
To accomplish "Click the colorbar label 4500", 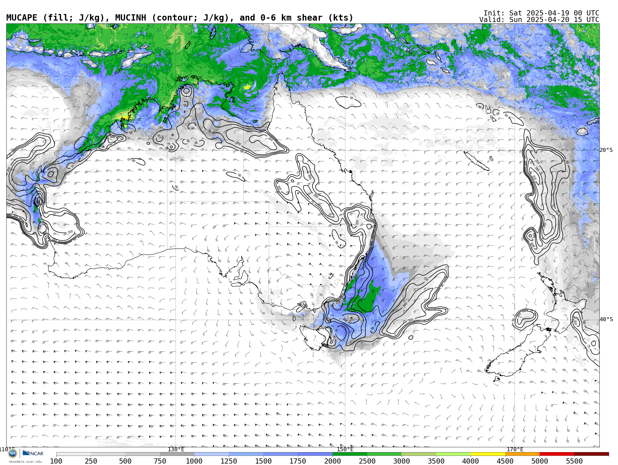I will (505, 461).
